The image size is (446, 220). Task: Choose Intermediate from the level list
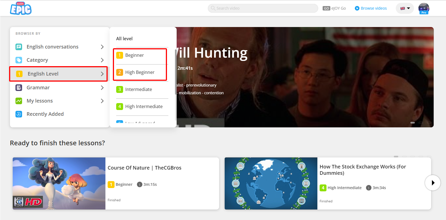point(138,89)
